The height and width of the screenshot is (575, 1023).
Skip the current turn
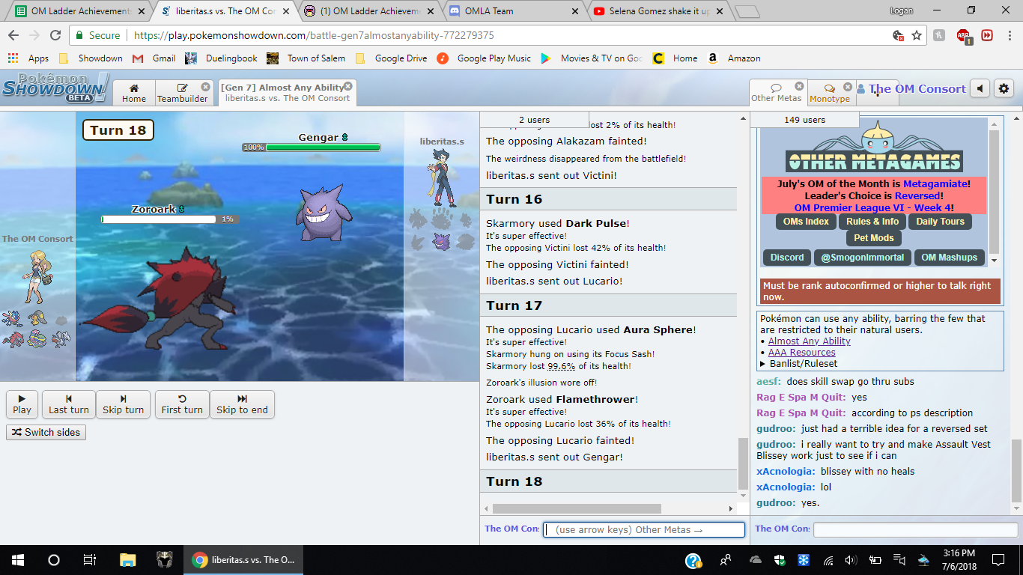click(123, 404)
